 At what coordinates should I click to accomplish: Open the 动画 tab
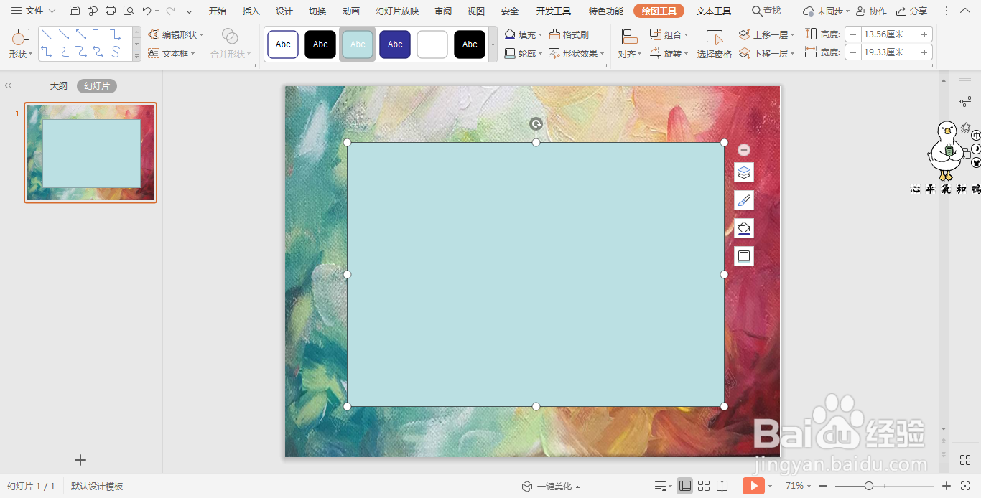(351, 11)
